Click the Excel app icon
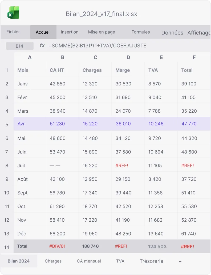Image resolution: width=211 pixels, height=275 pixels. pos(13,13)
